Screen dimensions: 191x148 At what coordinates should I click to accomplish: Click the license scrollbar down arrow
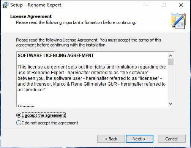(x=170, y=104)
